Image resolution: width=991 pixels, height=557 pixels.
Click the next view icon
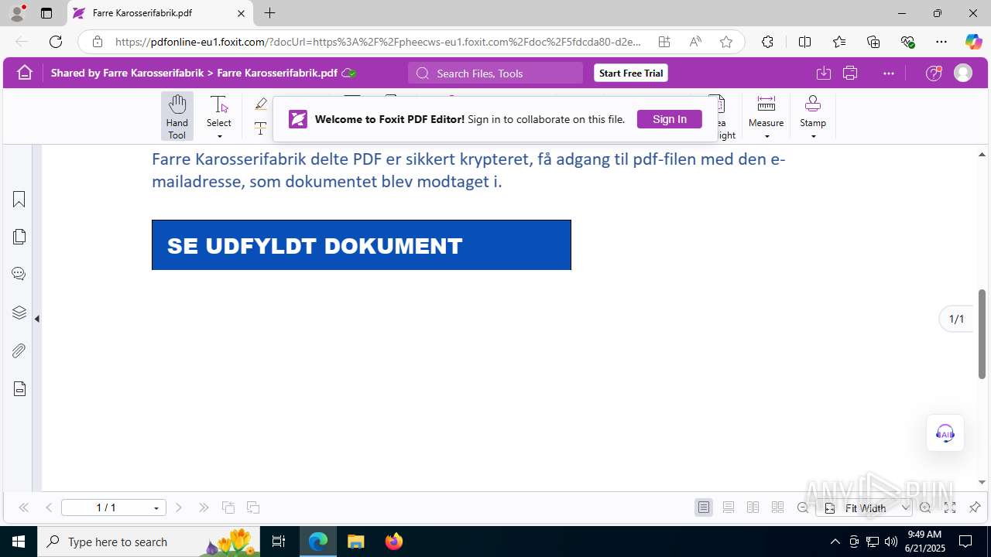click(253, 507)
